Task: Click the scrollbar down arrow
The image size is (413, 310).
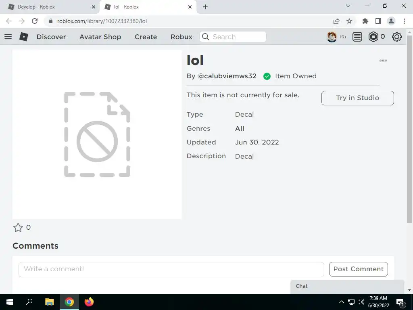Action: [x=409, y=290]
